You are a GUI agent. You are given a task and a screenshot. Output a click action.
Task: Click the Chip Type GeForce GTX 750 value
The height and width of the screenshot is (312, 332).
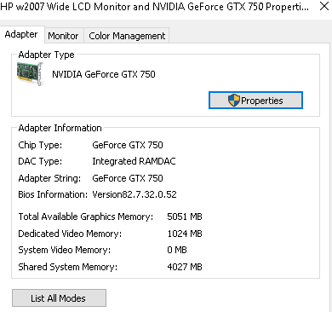128,145
